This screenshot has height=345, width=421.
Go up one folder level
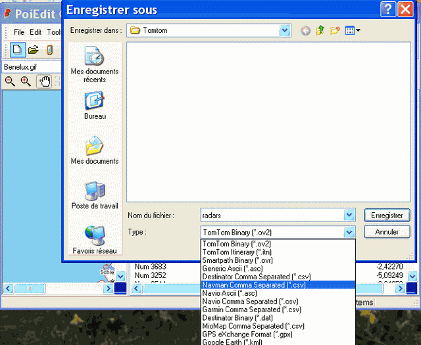coord(320,30)
